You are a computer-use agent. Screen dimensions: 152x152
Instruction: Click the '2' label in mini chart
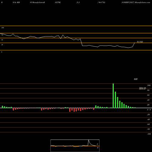tap(97, 144)
